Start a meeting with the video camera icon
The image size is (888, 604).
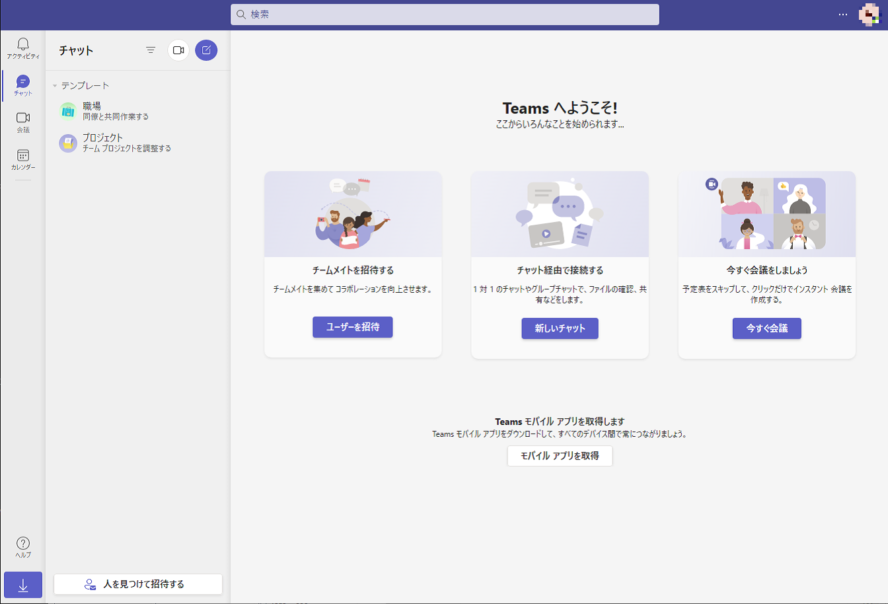[178, 50]
